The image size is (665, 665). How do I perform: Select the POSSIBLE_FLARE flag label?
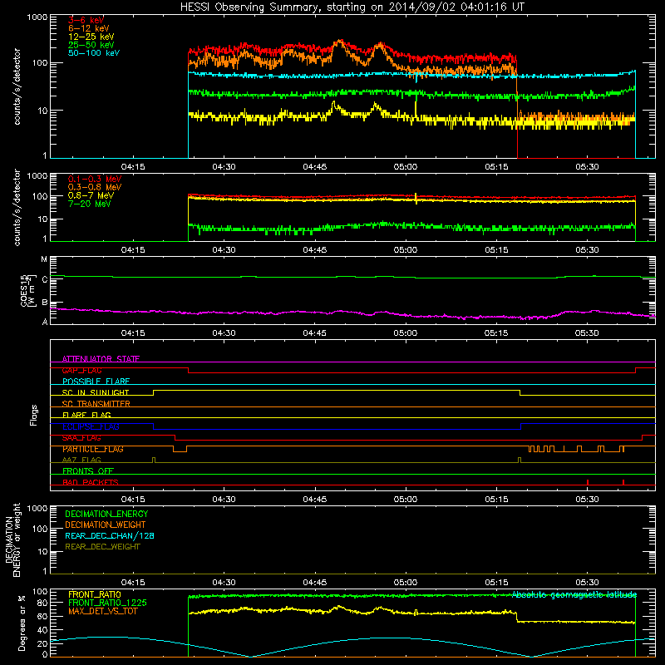click(96, 382)
